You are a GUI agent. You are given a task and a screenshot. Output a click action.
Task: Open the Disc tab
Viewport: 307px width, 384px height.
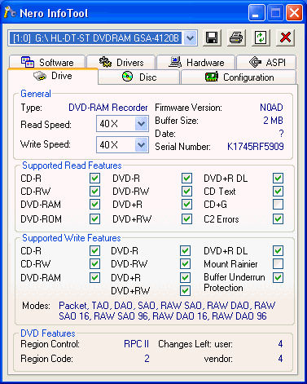[x=139, y=77]
